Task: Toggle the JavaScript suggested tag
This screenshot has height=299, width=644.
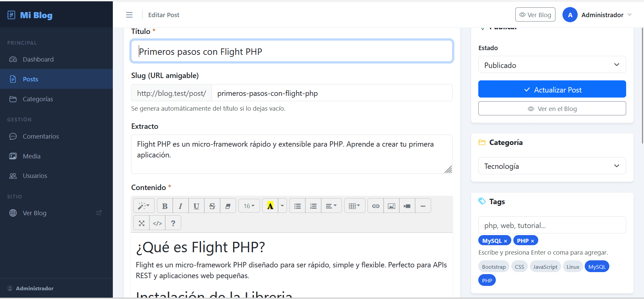Action: (x=545, y=267)
